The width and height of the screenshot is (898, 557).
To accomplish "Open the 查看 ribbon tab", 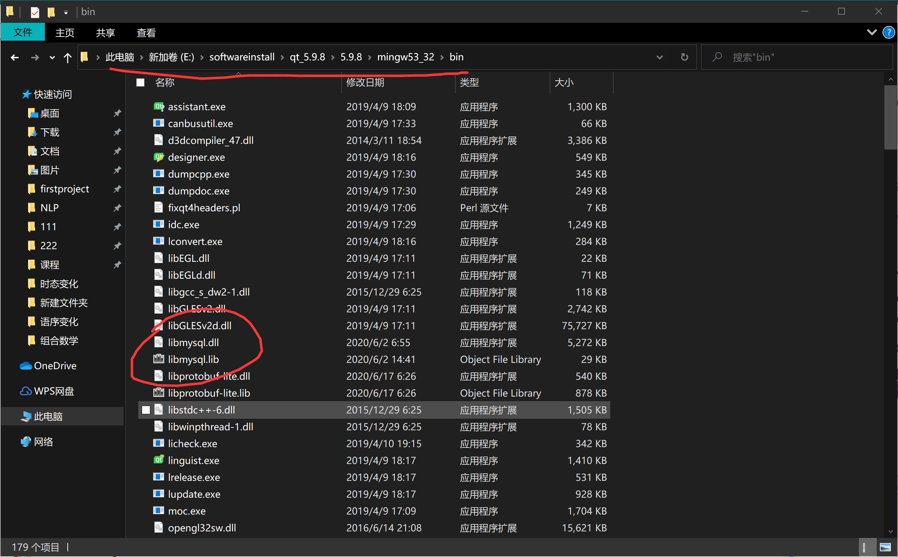I will (146, 33).
